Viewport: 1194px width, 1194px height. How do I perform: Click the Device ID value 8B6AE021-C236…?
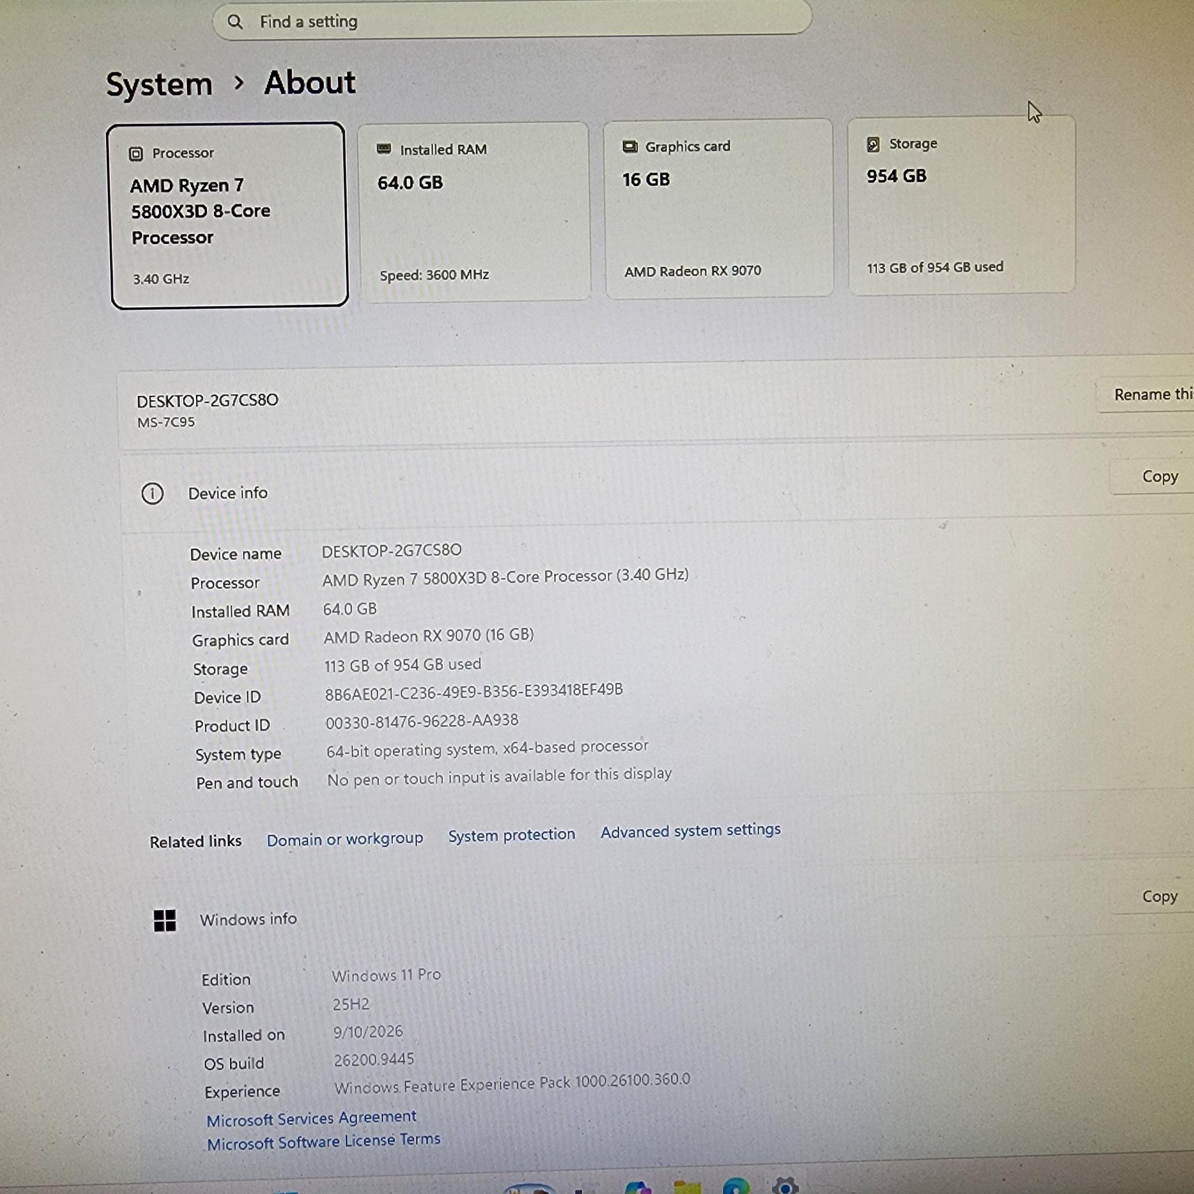click(x=474, y=691)
